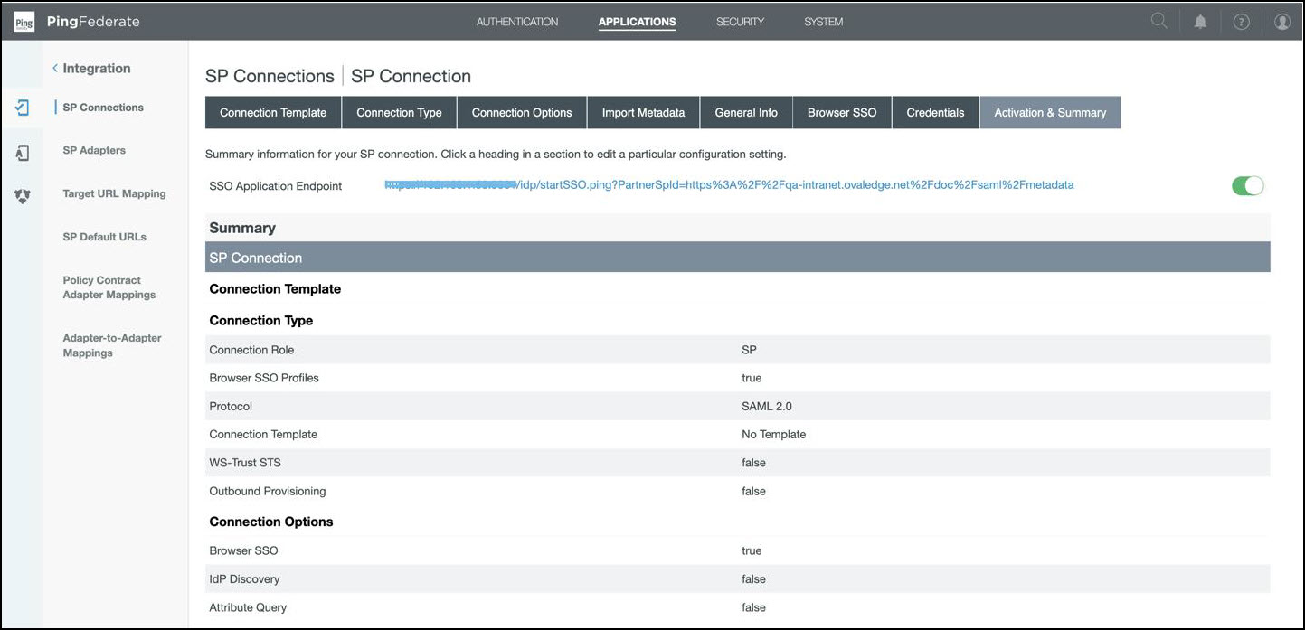The width and height of the screenshot is (1305, 630).
Task: Open the search magnifier icon
Action: pos(1158,22)
